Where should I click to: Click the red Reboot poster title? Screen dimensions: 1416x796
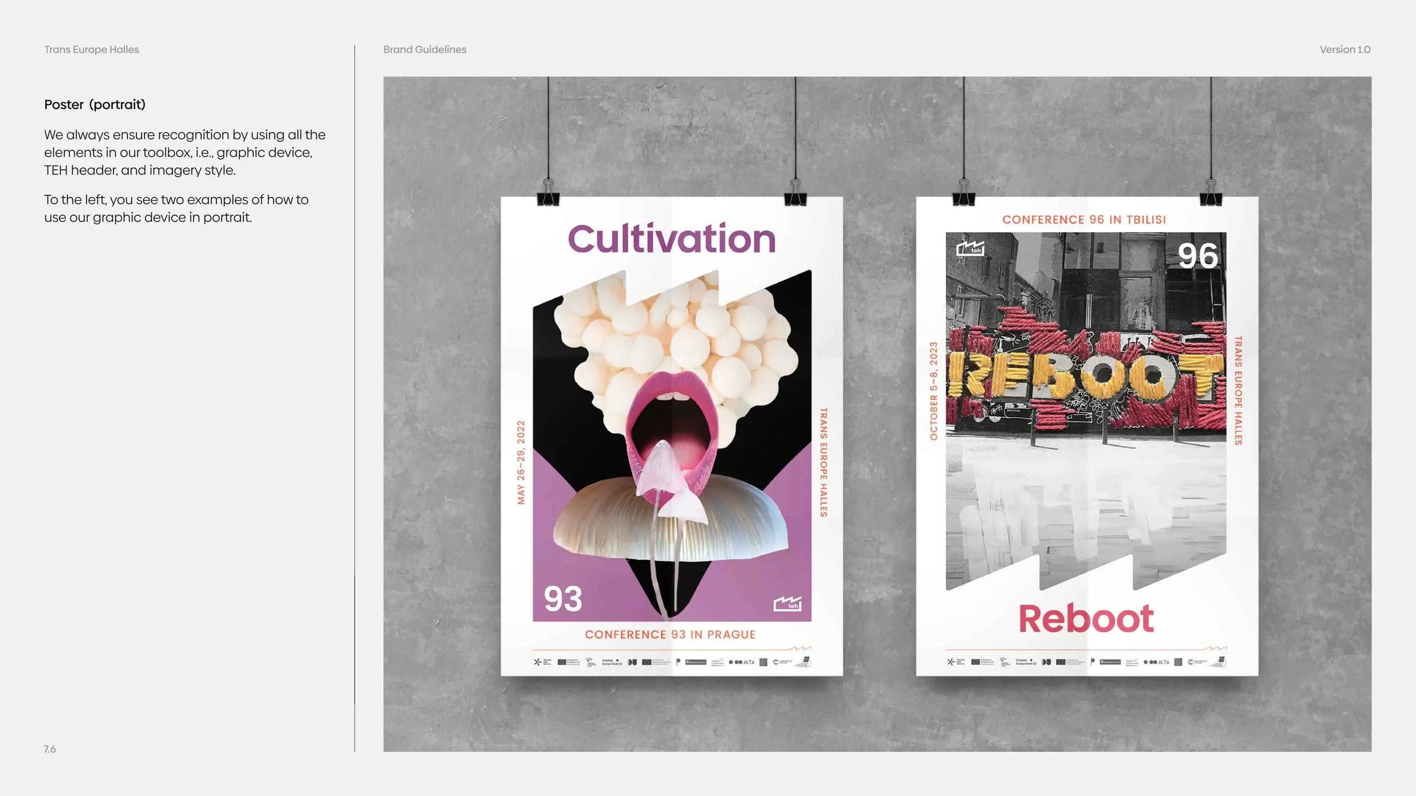point(1086,618)
